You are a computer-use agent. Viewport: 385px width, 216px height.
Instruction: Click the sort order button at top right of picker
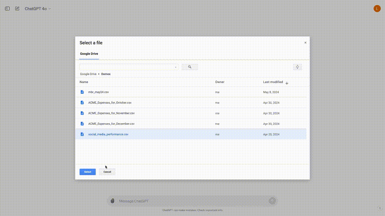tap(297, 67)
